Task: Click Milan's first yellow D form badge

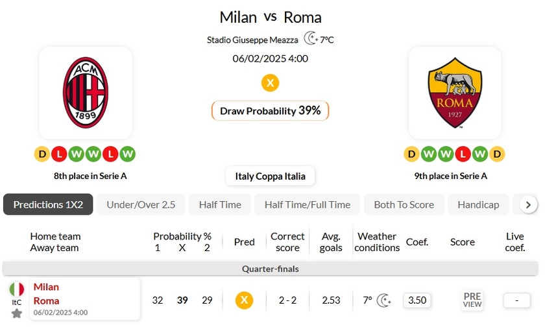Action: 42,154
